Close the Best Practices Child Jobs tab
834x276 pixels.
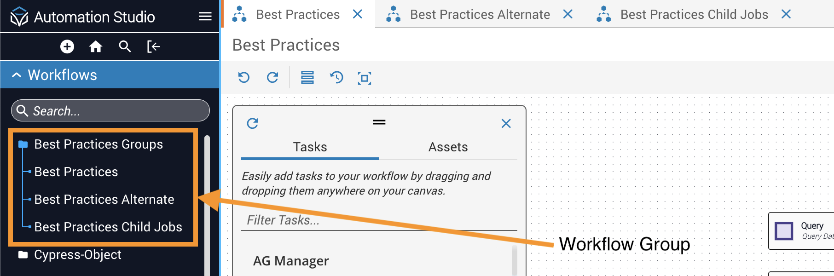(786, 15)
